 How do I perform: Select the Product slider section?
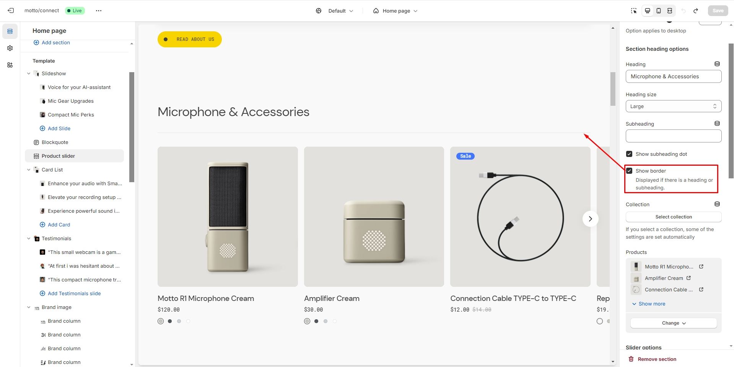[x=58, y=156]
